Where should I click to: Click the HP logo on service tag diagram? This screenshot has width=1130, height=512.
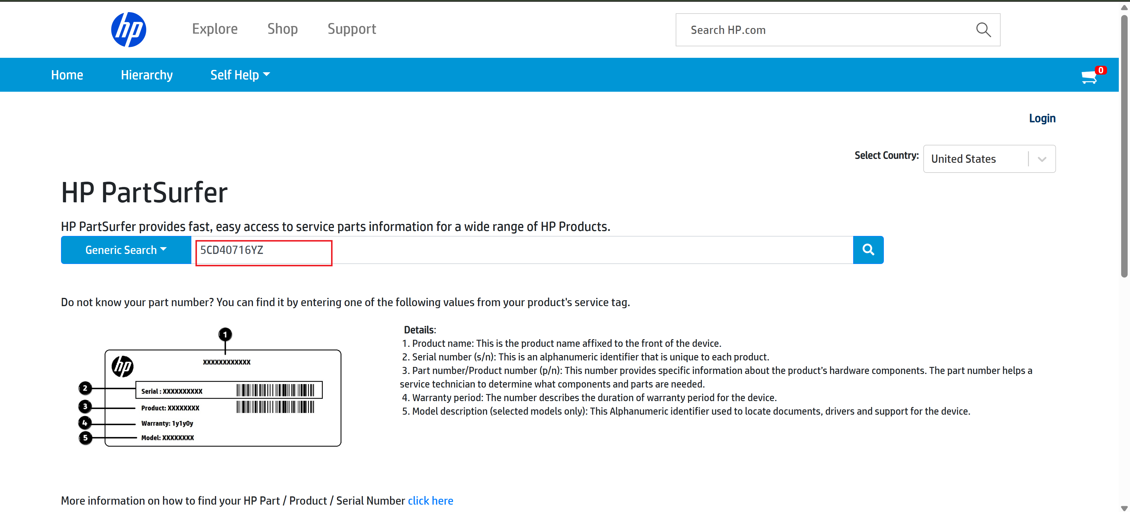pyautogui.click(x=122, y=366)
